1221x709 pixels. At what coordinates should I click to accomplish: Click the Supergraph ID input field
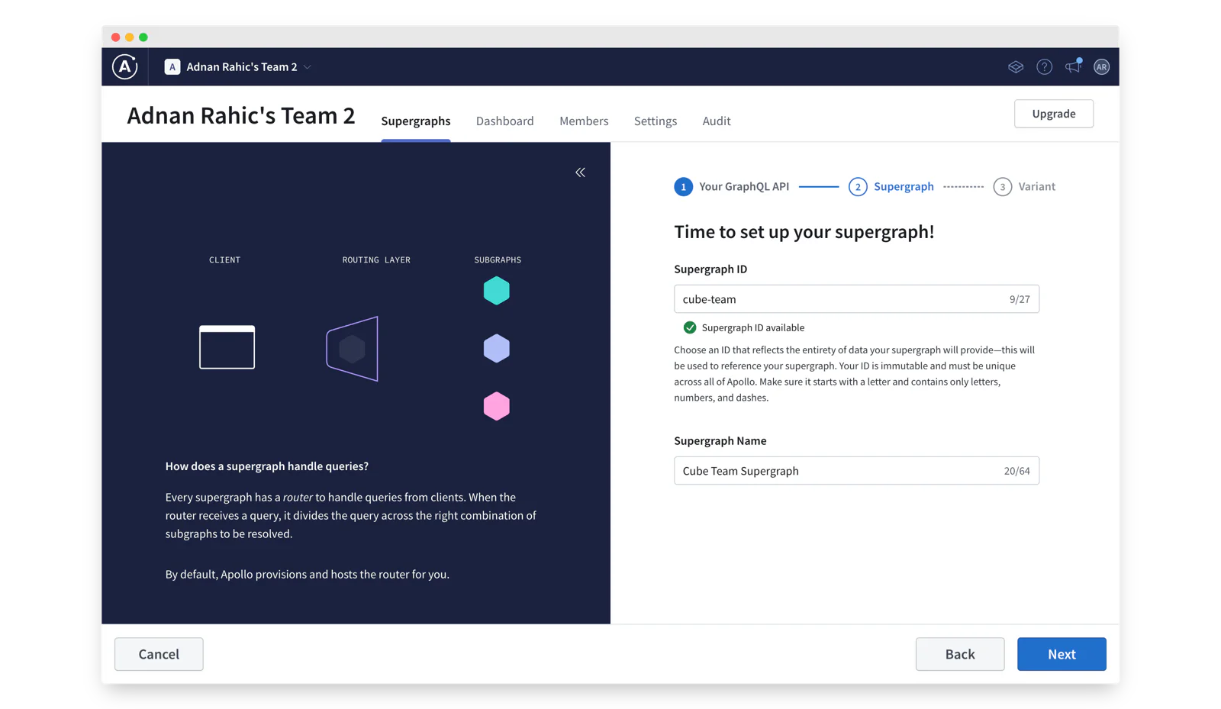click(856, 299)
